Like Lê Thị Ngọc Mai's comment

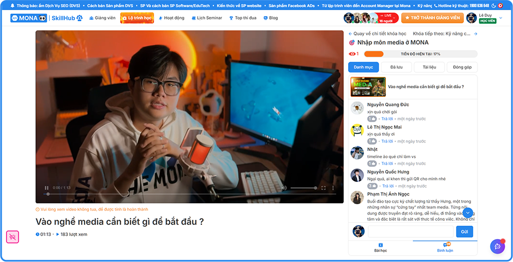click(372, 141)
